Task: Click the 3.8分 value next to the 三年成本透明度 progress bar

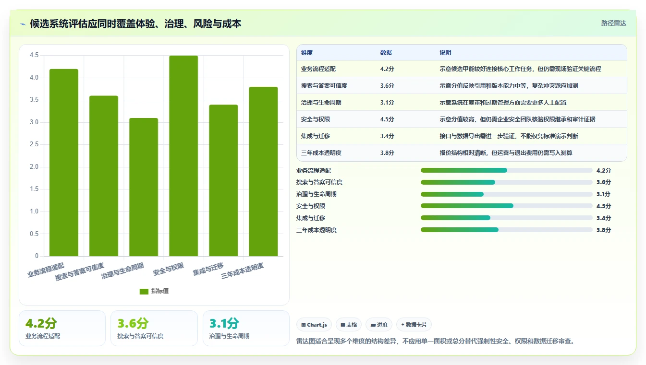Action: [604, 230]
